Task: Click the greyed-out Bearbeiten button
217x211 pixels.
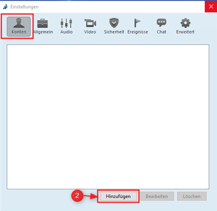Action: pos(157,196)
